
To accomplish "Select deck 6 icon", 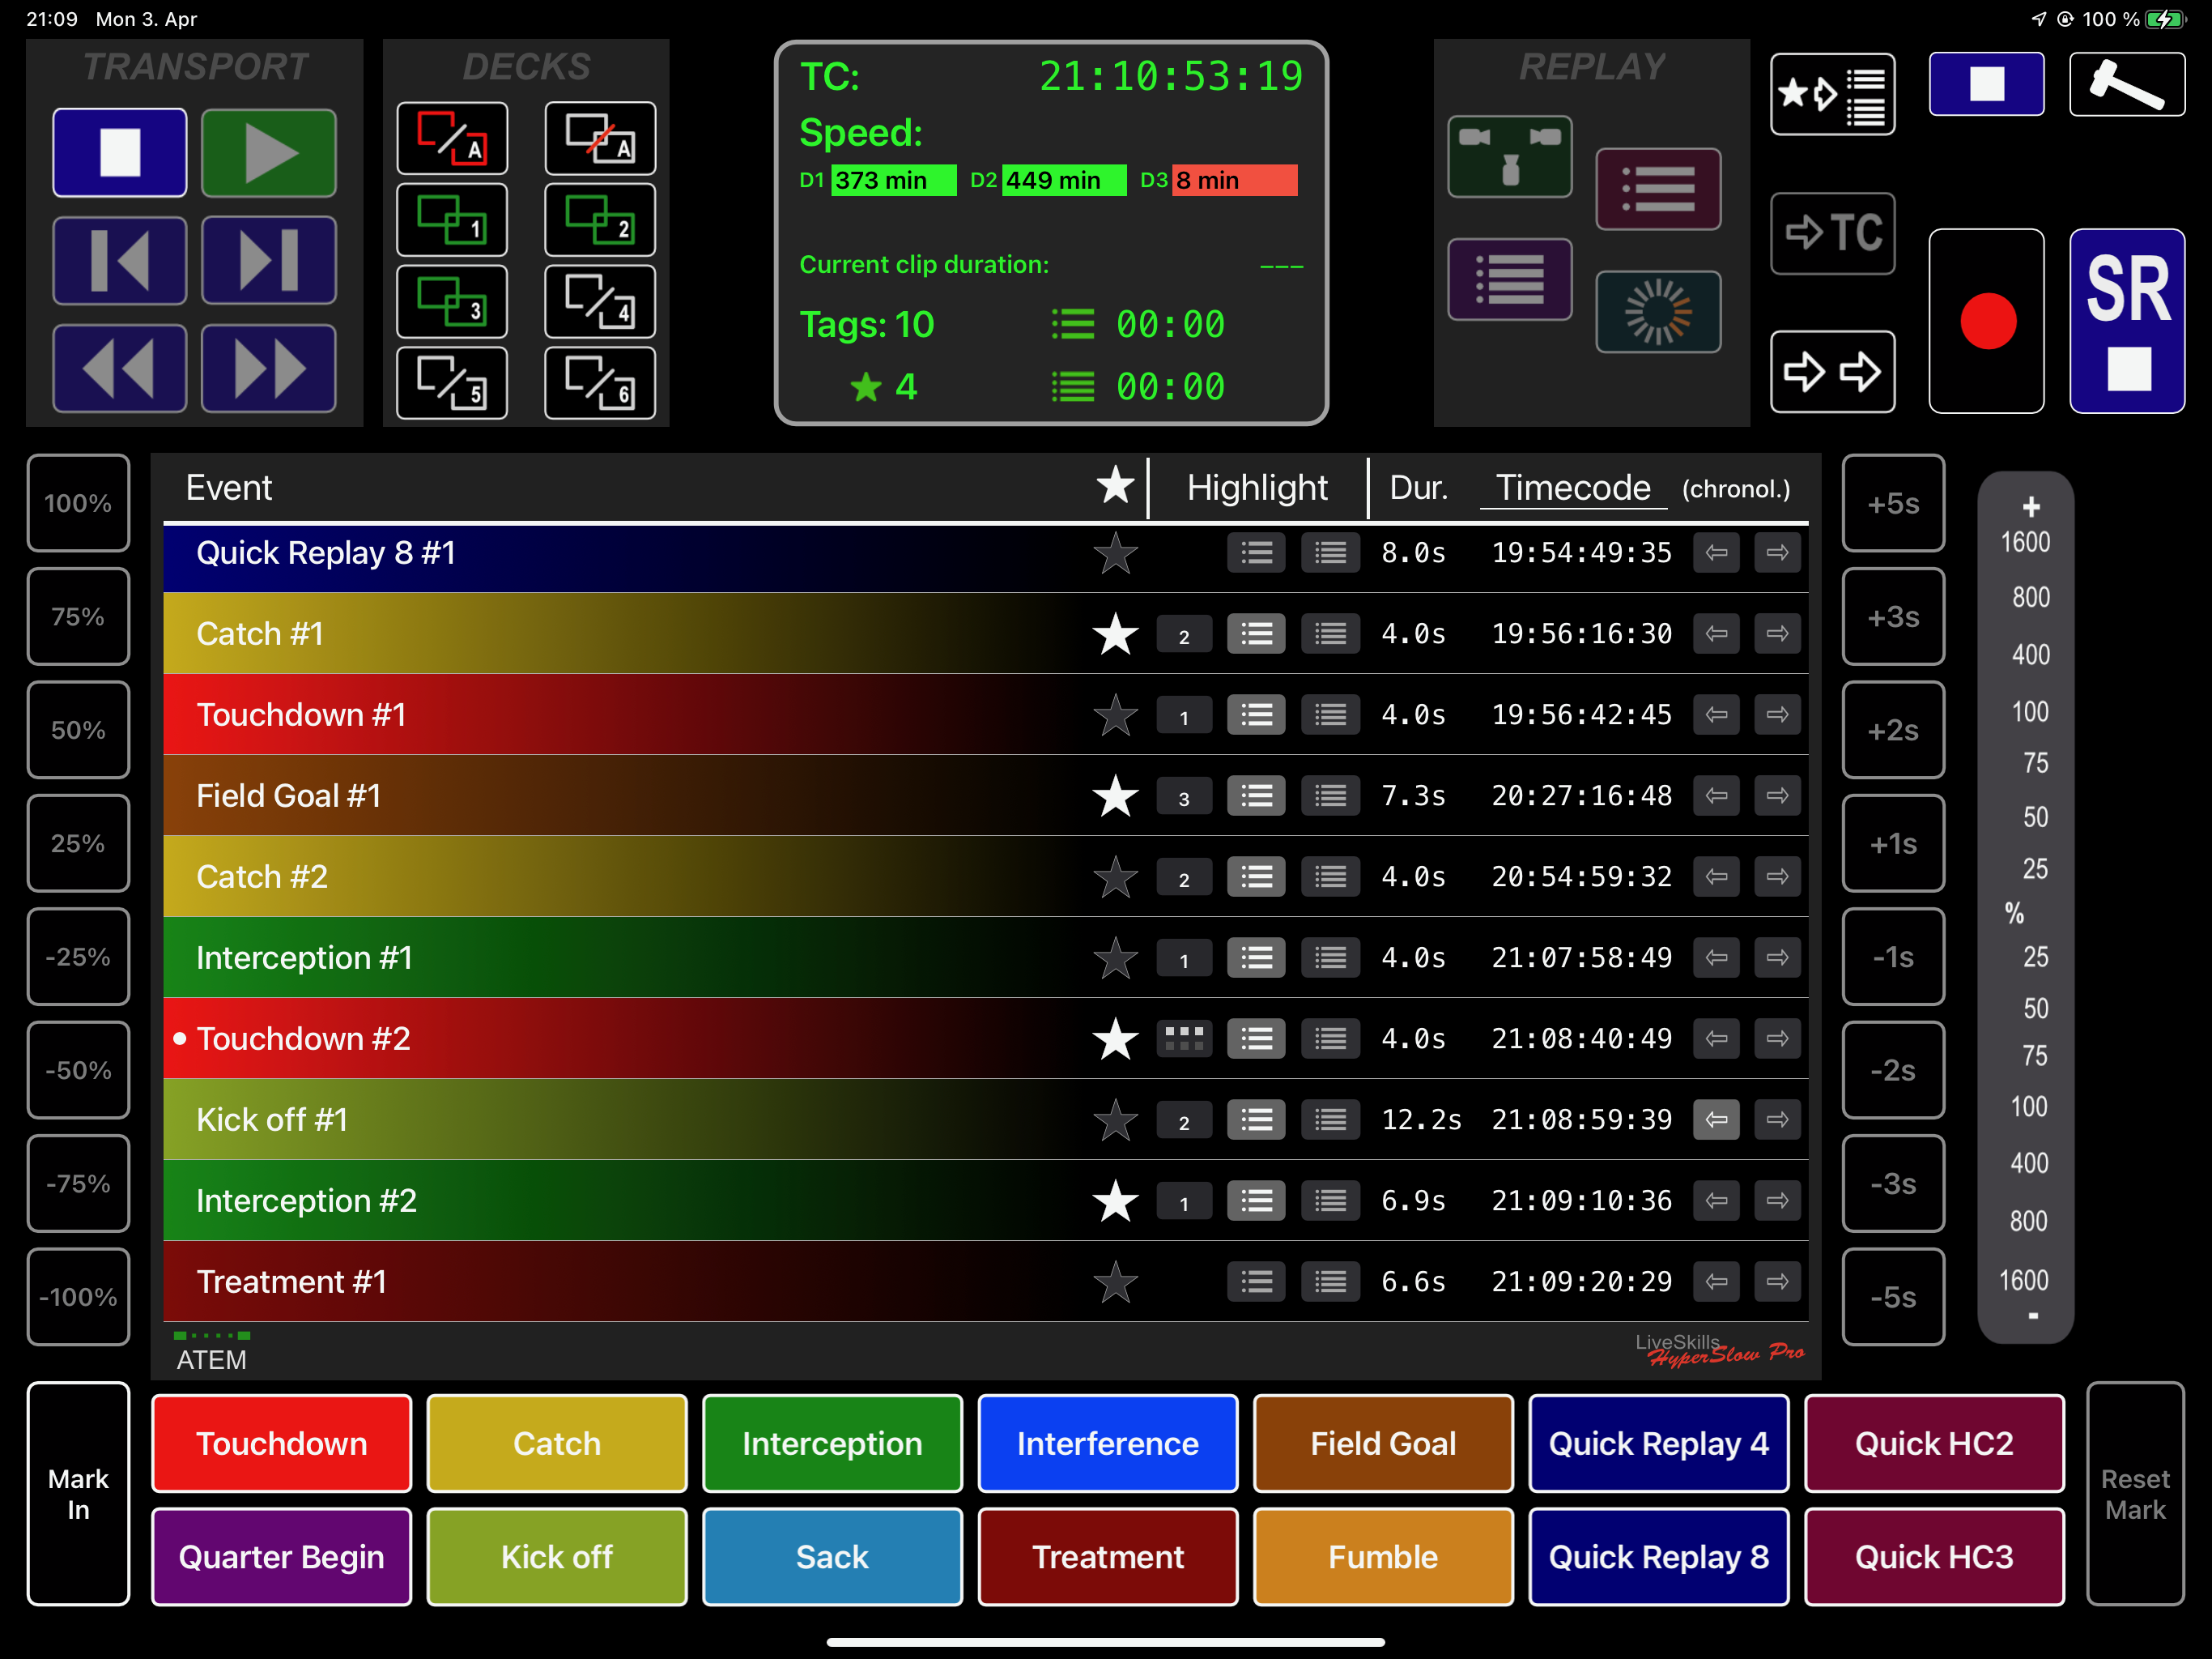I will 600,383.
